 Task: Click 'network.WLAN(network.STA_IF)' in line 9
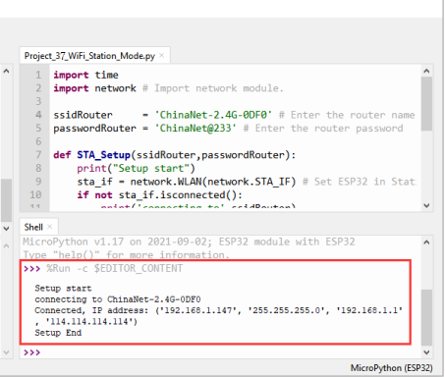(x=213, y=182)
